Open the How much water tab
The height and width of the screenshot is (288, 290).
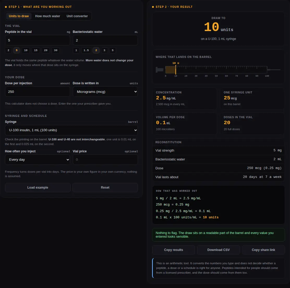pos(47,16)
